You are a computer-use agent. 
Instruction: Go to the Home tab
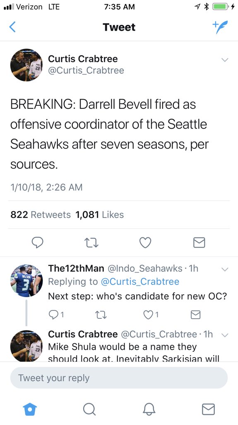point(29,409)
